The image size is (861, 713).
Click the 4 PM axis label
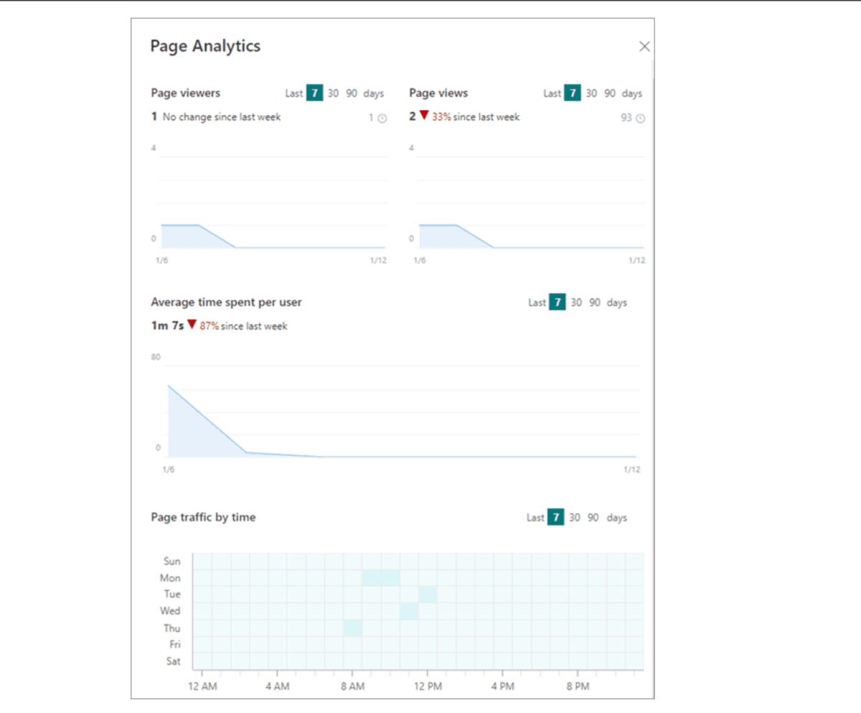[x=503, y=687]
